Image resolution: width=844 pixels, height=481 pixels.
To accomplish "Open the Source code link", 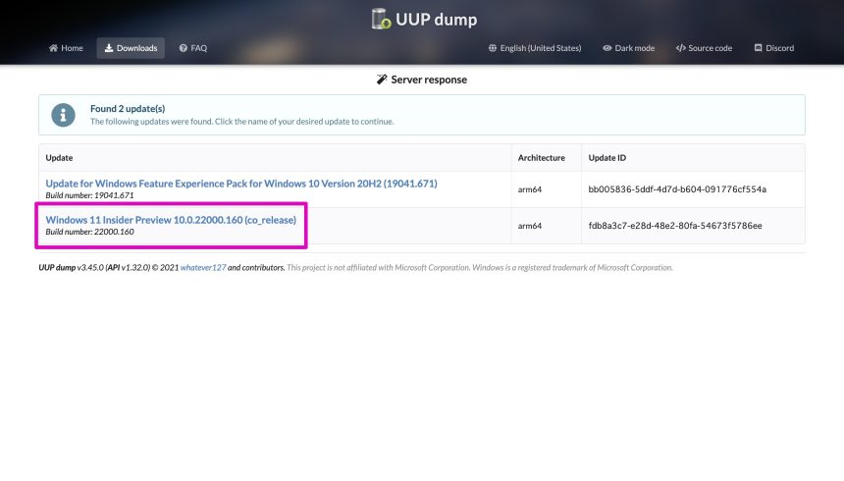I will 704,48.
